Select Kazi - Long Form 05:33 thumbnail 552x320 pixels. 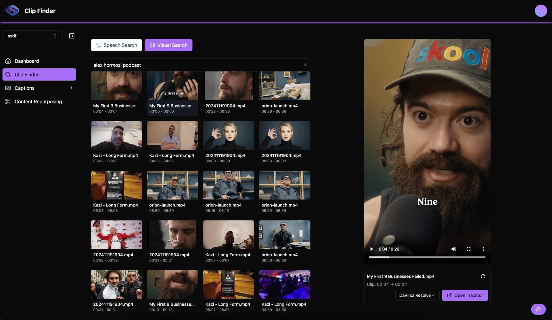(116, 135)
